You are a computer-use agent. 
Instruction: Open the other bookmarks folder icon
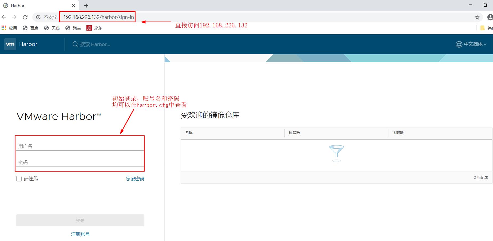(x=482, y=28)
